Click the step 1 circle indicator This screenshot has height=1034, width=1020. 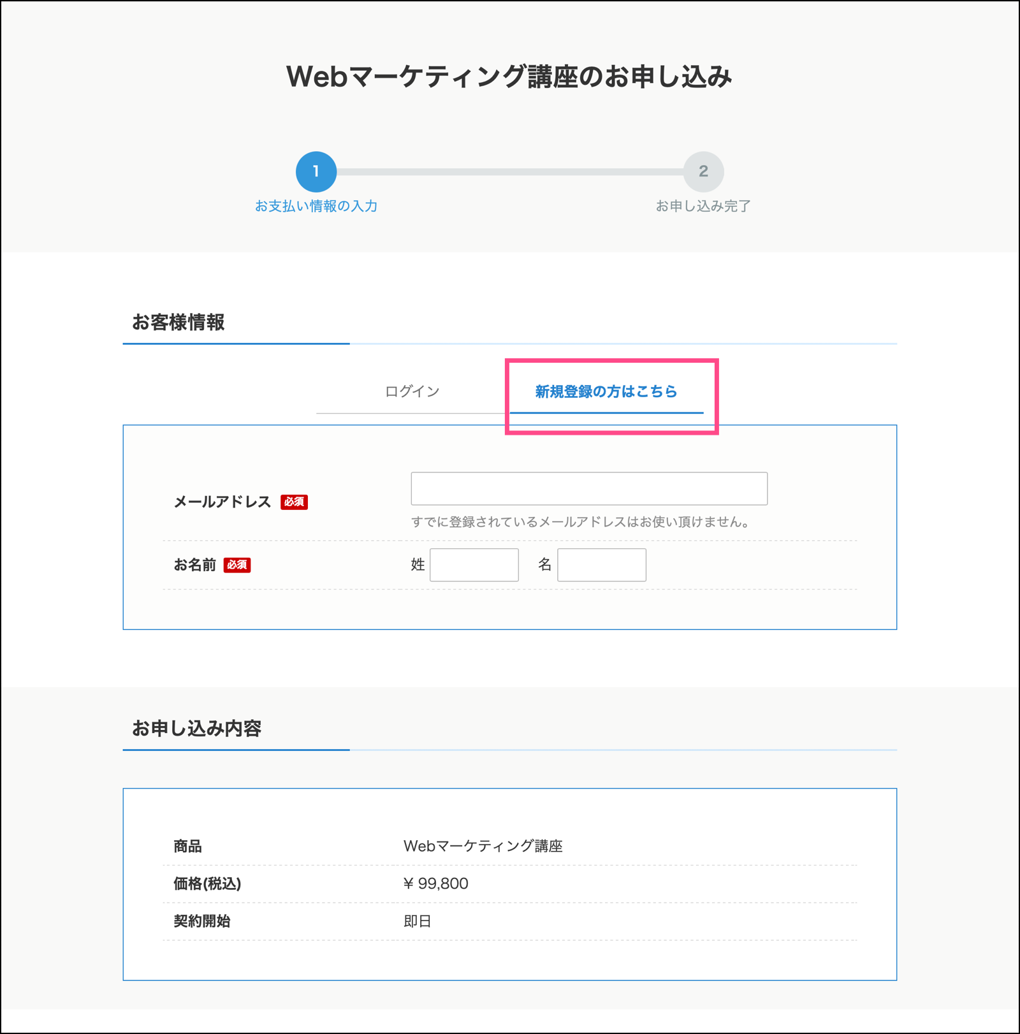316,171
